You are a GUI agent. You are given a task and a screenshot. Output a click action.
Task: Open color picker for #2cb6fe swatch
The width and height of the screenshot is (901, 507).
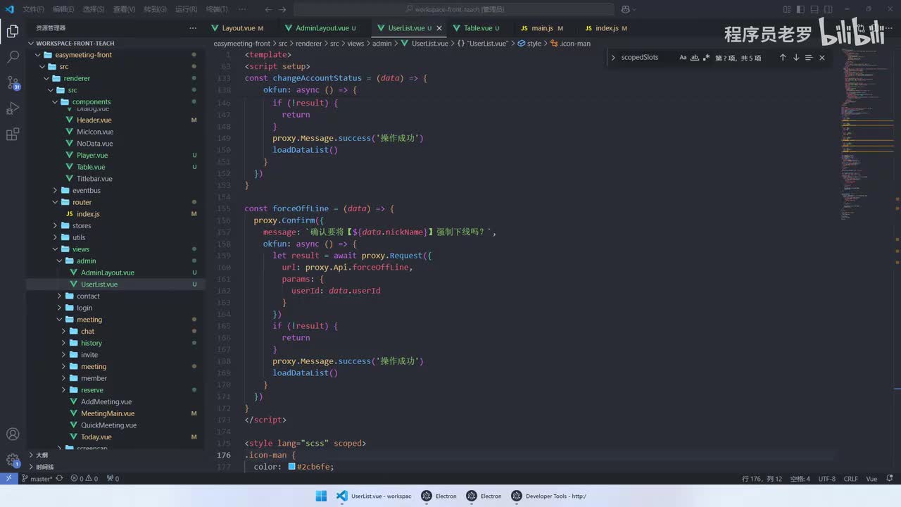coord(291,466)
